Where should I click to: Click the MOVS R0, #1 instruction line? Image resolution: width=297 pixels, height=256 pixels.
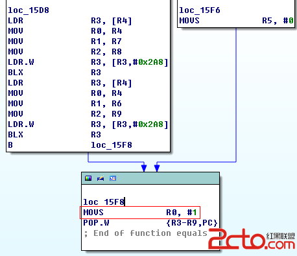[x=140, y=213]
